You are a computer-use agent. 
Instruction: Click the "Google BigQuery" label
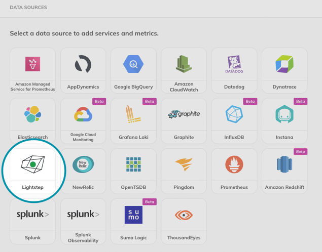(133, 87)
